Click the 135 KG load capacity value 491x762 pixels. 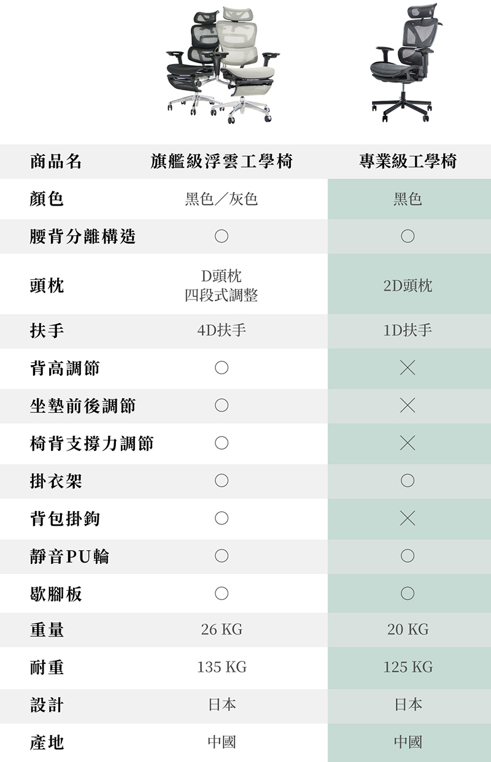pos(222,667)
